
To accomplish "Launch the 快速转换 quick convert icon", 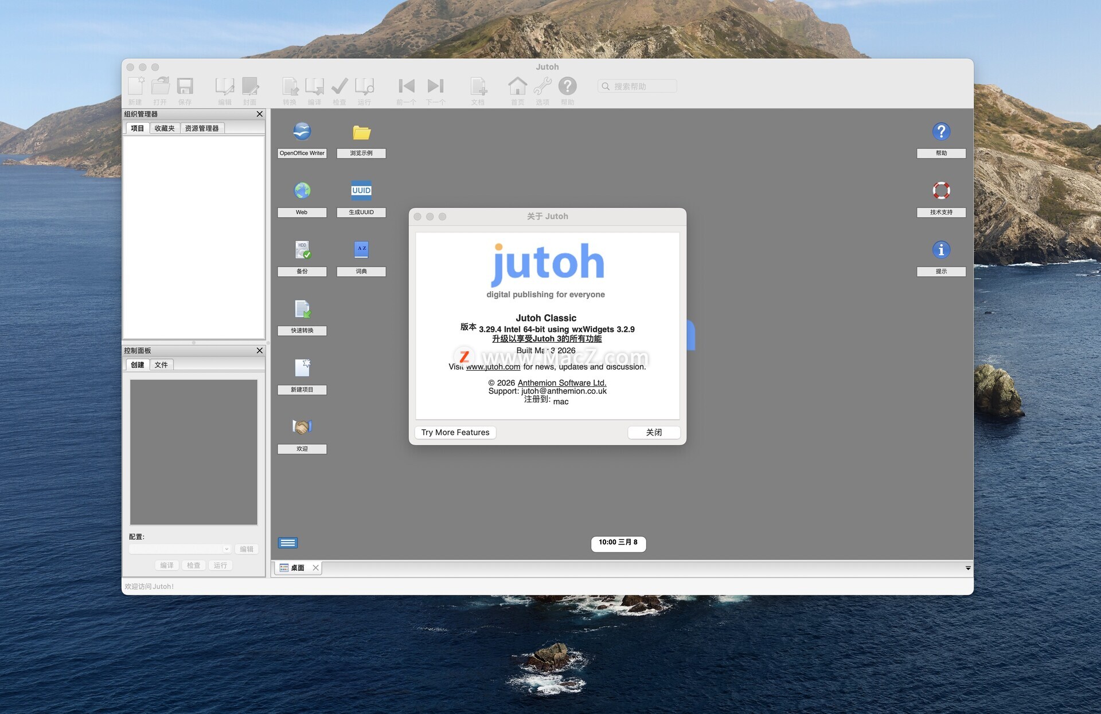I will coord(302,309).
